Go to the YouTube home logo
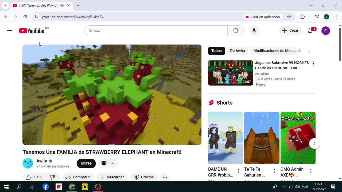The width and height of the screenshot is (342, 192). point(32,31)
